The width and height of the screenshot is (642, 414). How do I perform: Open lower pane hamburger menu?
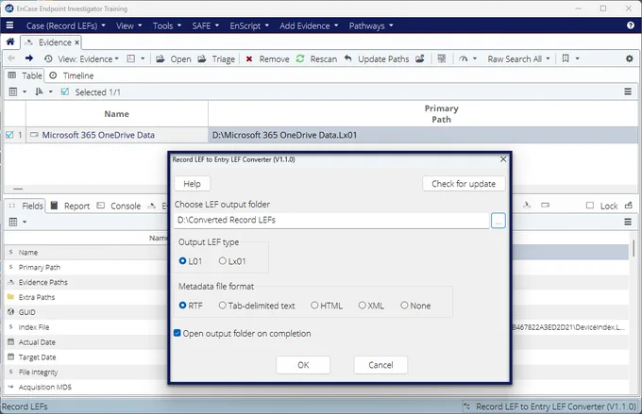pyautogui.click(x=628, y=222)
